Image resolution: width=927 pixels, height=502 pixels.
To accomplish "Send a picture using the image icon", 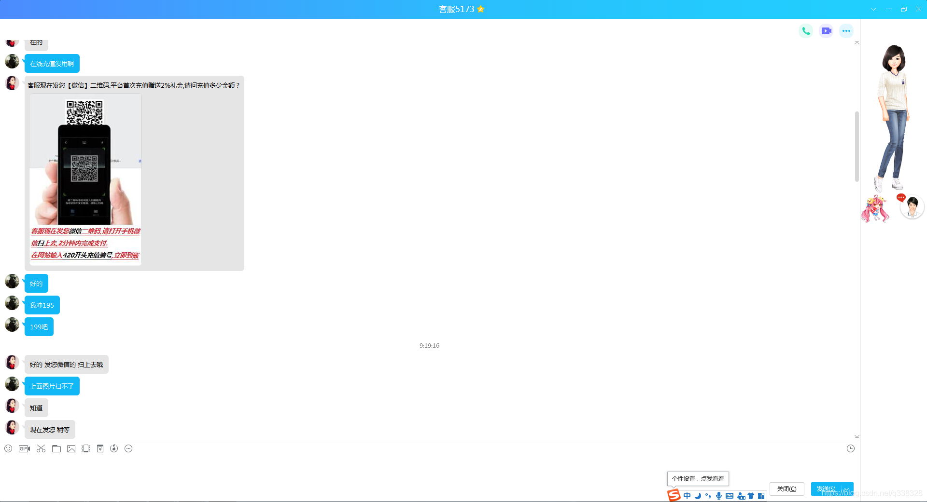I will (x=71, y=448).
